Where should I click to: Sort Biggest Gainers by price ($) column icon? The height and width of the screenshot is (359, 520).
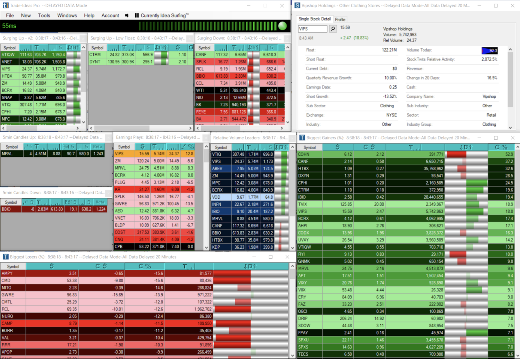click(x=338, y=147)
